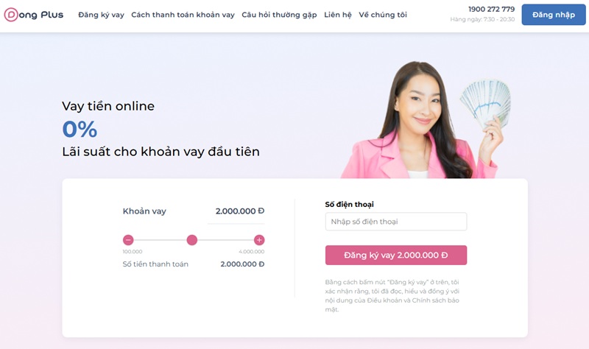Click the slider track near 4.000.000 maximum

pyautogui.click(x=241, y=240)
